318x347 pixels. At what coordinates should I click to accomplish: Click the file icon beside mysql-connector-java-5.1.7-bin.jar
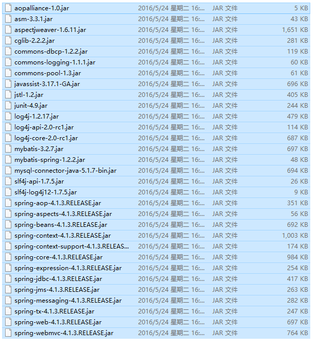coord(8,171)
